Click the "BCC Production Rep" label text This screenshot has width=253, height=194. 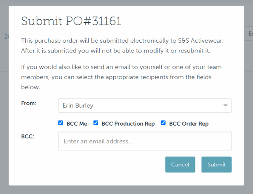coord(128,123)
